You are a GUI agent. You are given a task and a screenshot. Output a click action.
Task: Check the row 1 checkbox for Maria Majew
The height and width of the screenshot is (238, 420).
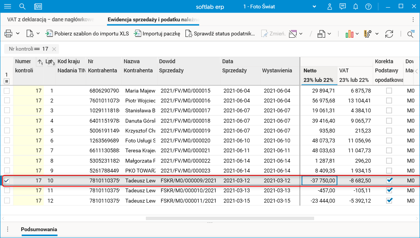click(7, 91)
